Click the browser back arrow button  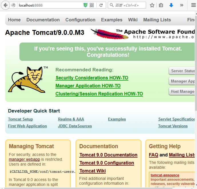(x=5, y=5)
